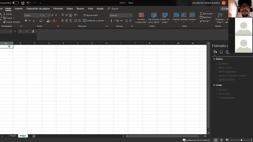253x142 pixels.
Task: Open the Fórmulas ribbon tab
Action: [x=58, y=9]
